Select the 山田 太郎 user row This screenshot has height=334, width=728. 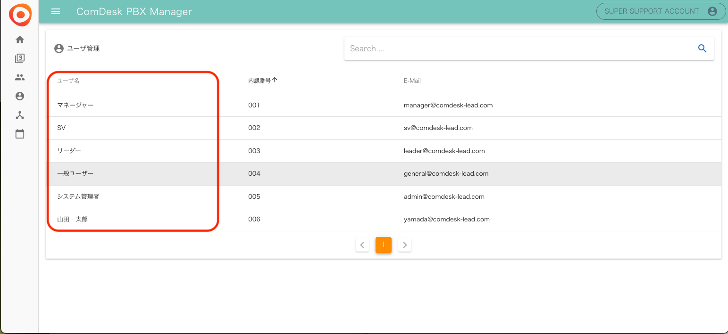[x=72, y=219]
